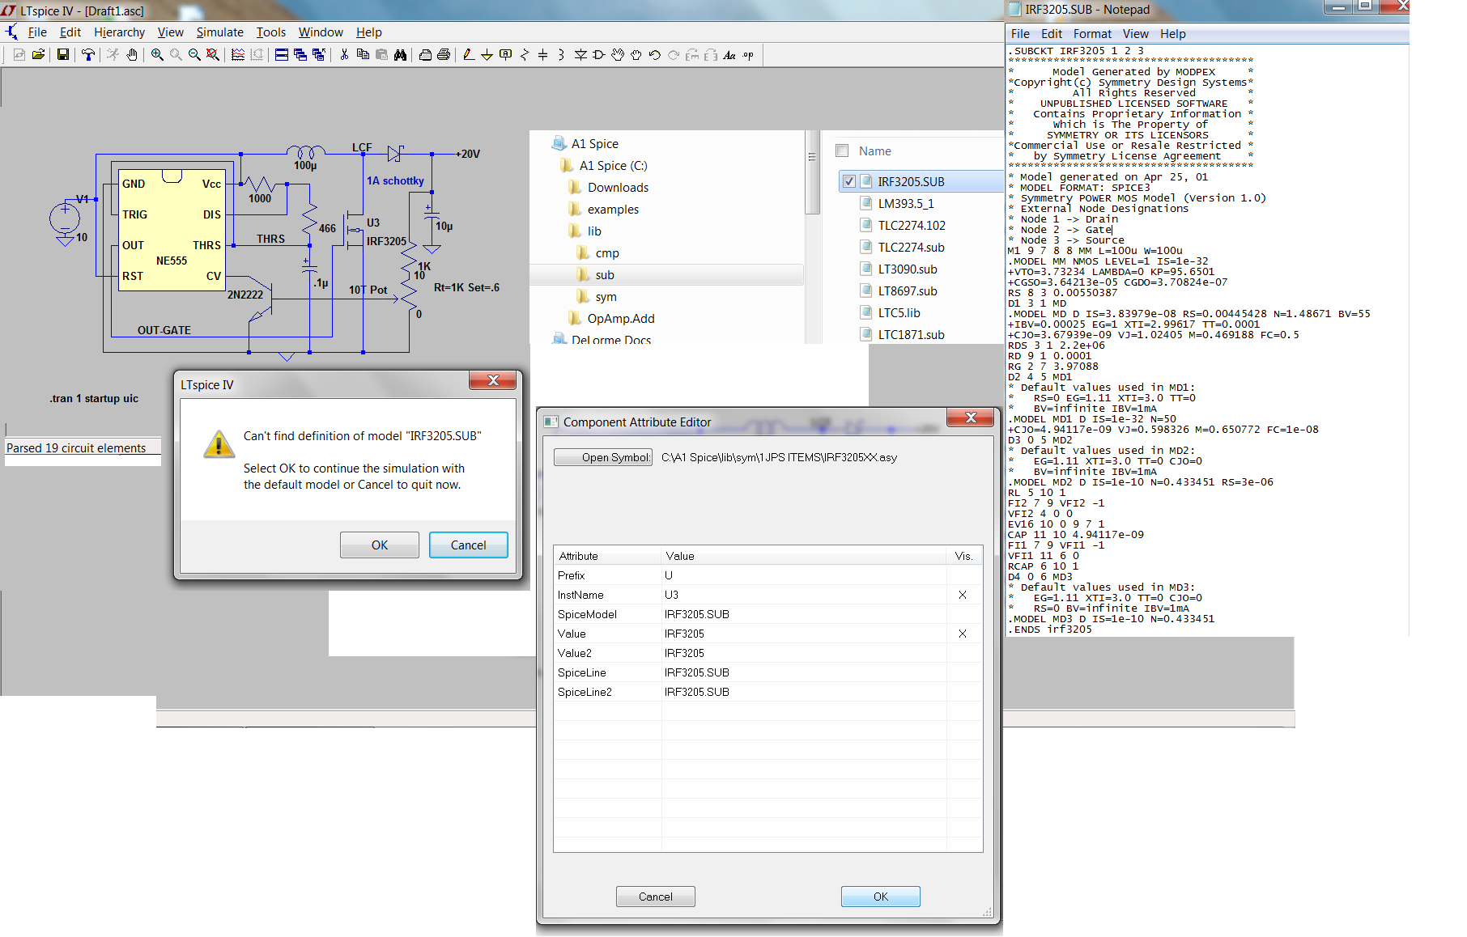The width and height of the screenshot is (1467, 937).
Task: Click the SpiceLine2 value cell
Action: point(804,692)
